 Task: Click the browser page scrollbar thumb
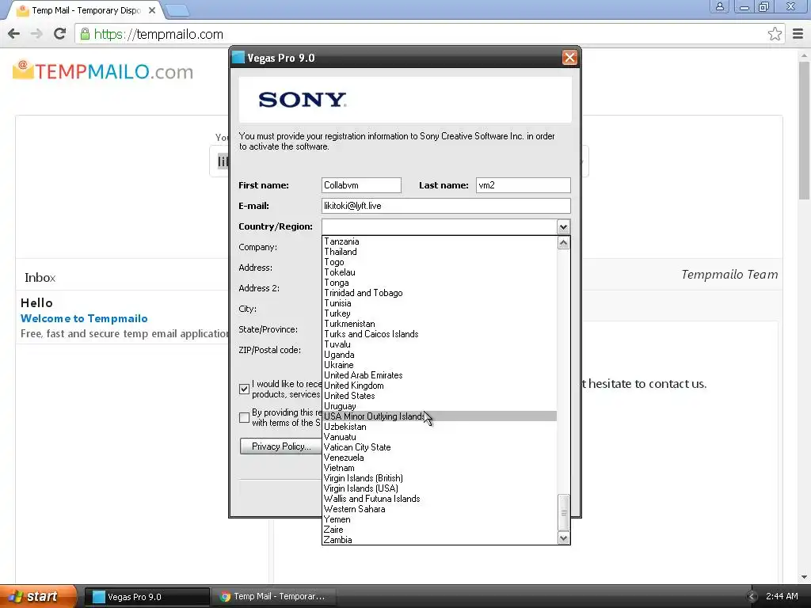coord(805,129)
